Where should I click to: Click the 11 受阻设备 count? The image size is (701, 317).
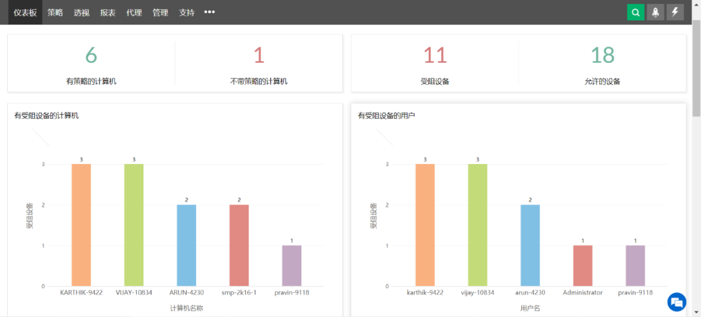pos(435,55)
